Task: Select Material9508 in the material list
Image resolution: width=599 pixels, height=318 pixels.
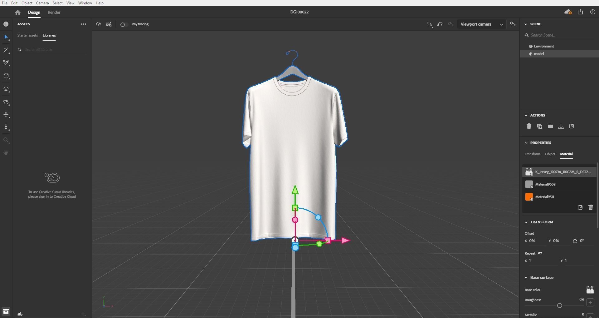Action: 559,184
